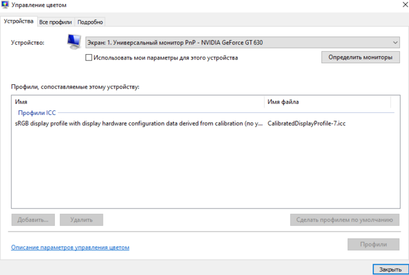Viewport: 409px width, 275px height.
Task: Click Сделать профилем по умолчанию button
Action: (344, 219)
